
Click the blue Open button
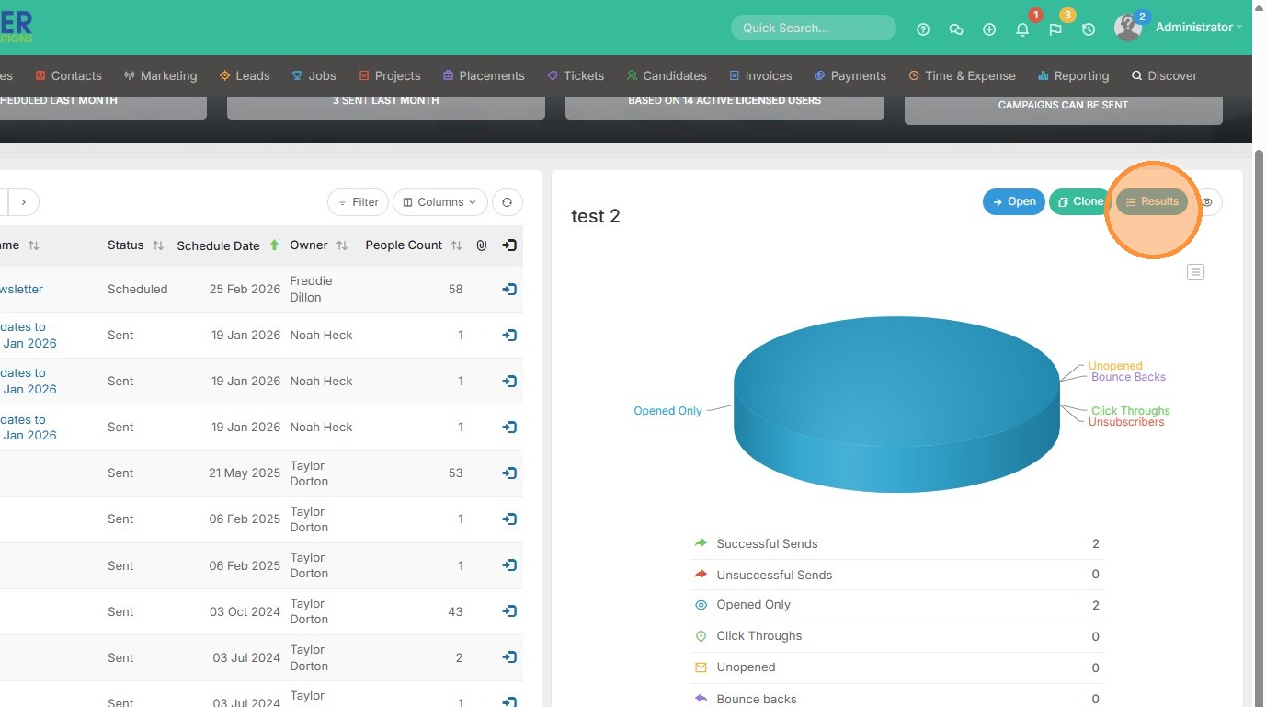[x=1014, y=201]
